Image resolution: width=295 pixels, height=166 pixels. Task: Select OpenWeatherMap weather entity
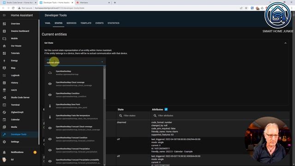74,73
